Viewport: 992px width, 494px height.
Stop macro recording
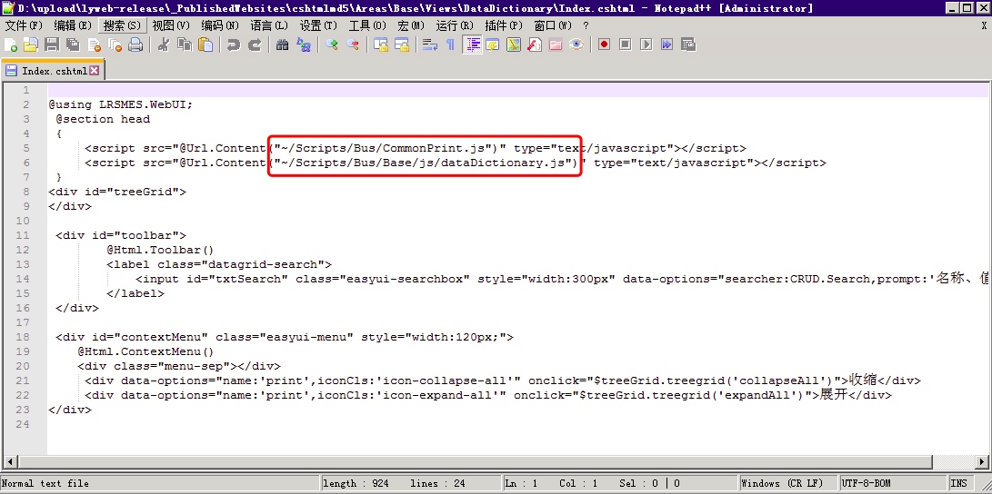click(x=625, y=44)
